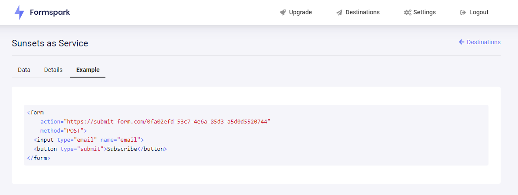The image size is (518, 195).
Task: Click the left arrow icon before Destinations
Action: click(462, 42)
